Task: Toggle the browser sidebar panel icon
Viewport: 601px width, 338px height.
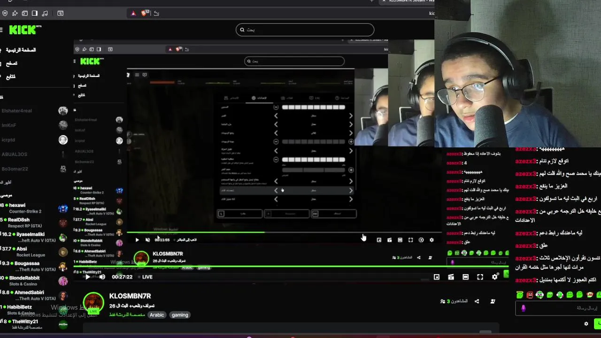Action: 35,13
